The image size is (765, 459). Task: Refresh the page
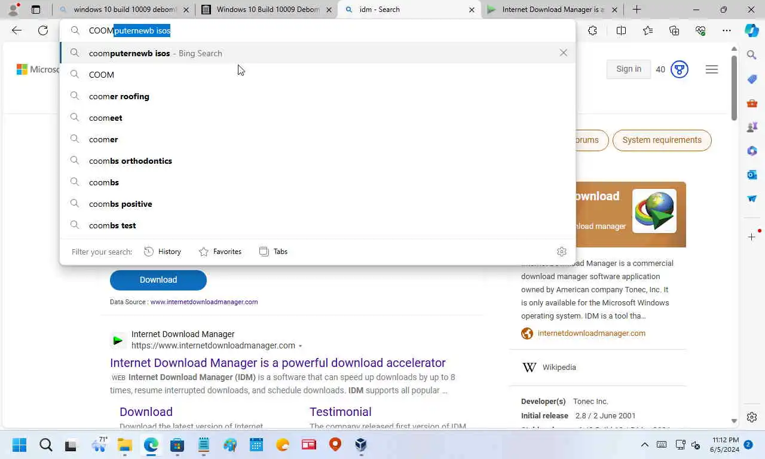point(43,30)
